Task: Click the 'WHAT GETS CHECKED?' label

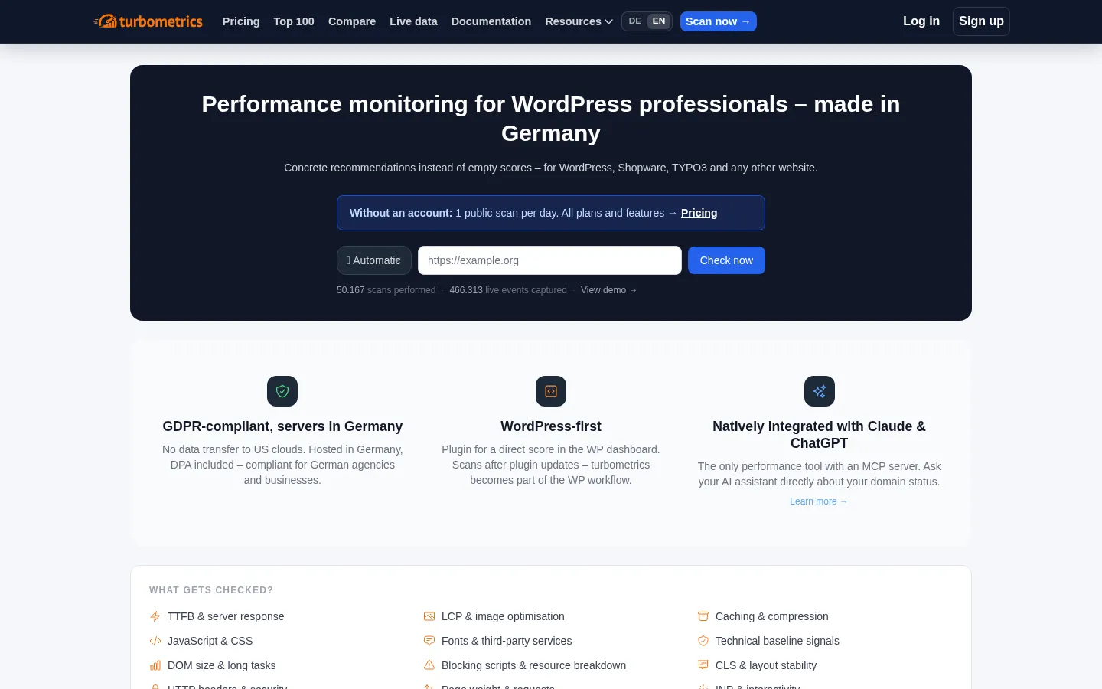Action: (x=211, y=590)
